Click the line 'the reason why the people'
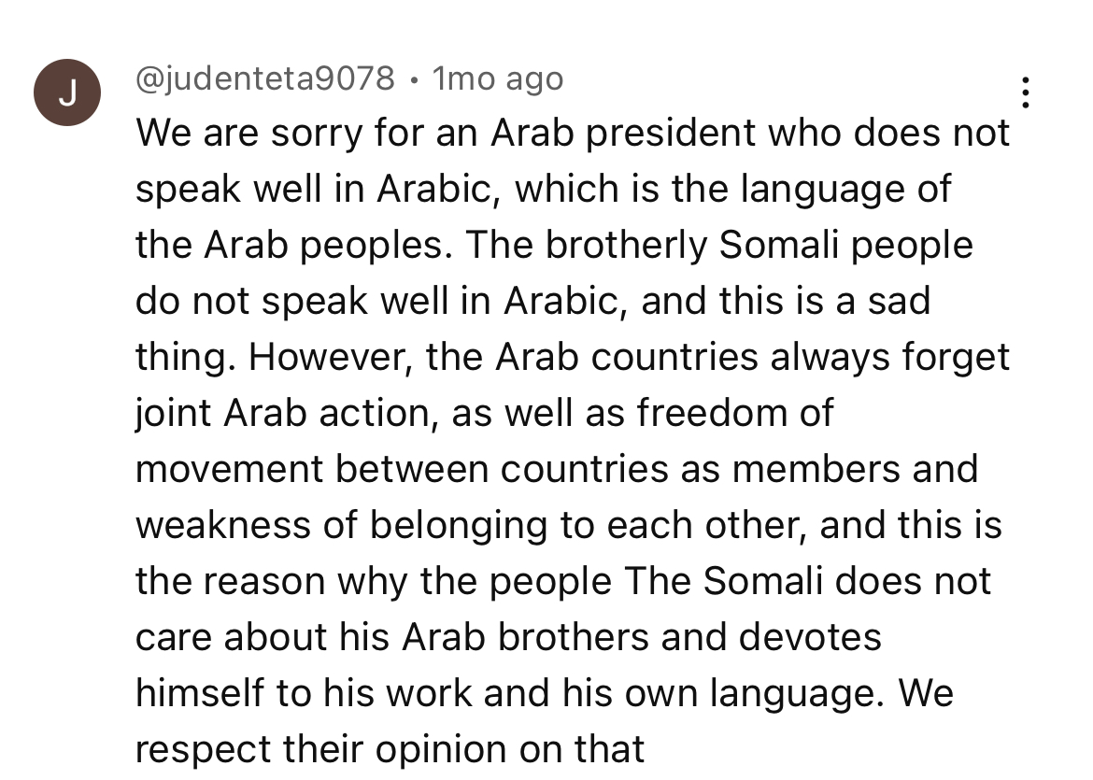 click(563, 581)
